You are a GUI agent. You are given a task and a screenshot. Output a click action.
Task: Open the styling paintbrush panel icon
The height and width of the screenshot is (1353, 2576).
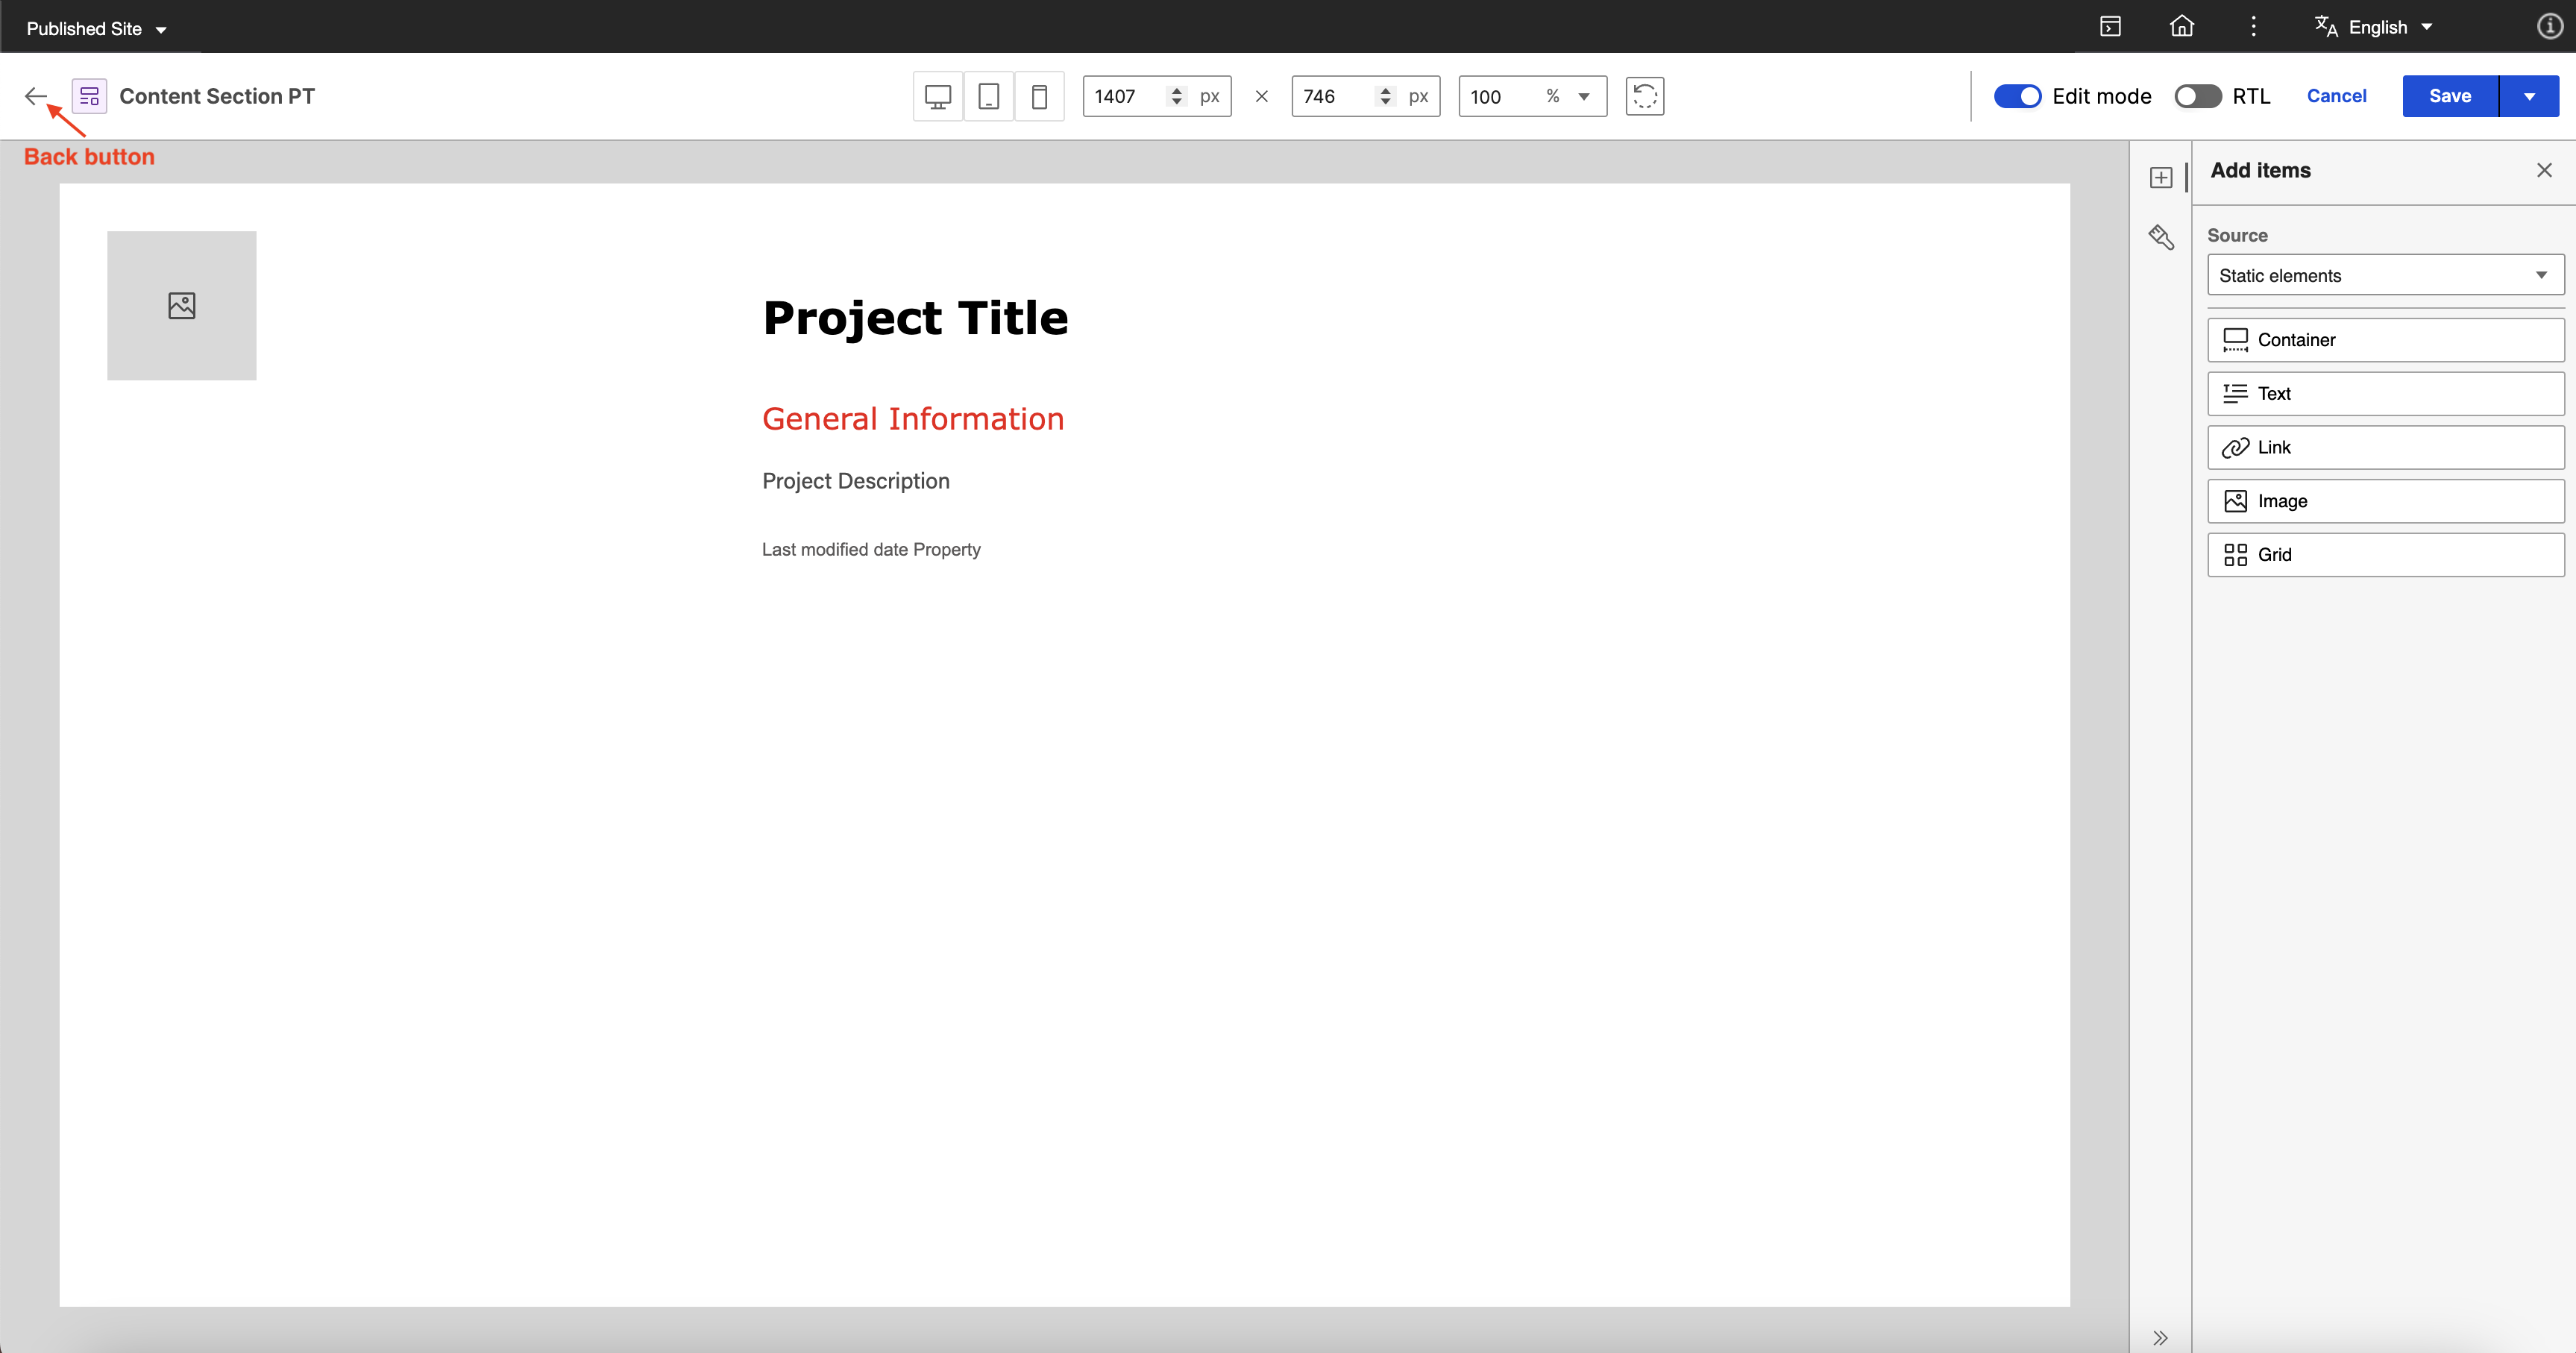(2161, 237)
